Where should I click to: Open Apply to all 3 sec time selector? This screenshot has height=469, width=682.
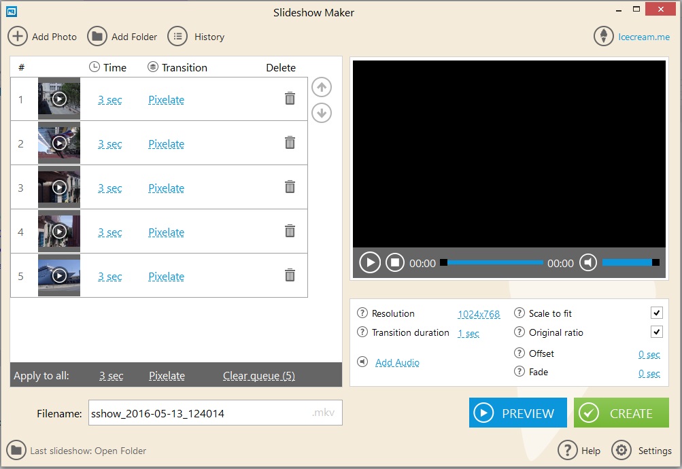[111, 376]
